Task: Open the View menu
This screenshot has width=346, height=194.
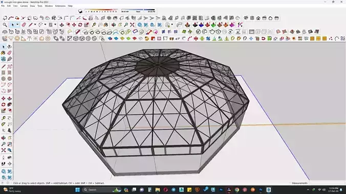Action: 15,6
